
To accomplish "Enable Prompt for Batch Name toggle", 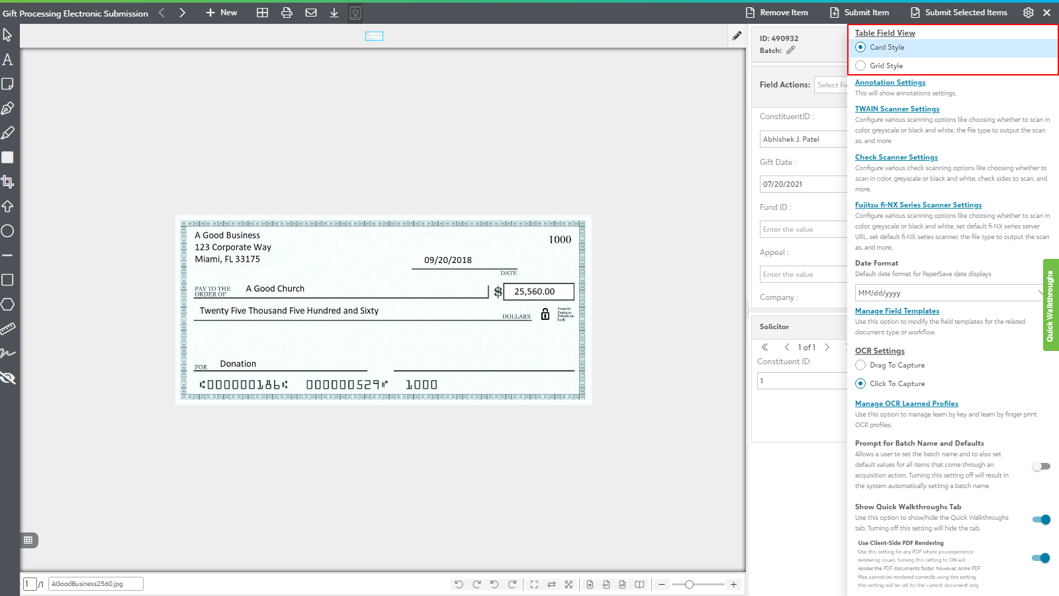I will coord(1041,466).
